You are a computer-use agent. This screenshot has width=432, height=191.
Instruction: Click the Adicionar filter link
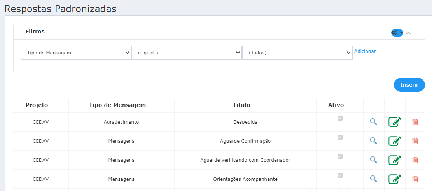[x=365, y=51]
